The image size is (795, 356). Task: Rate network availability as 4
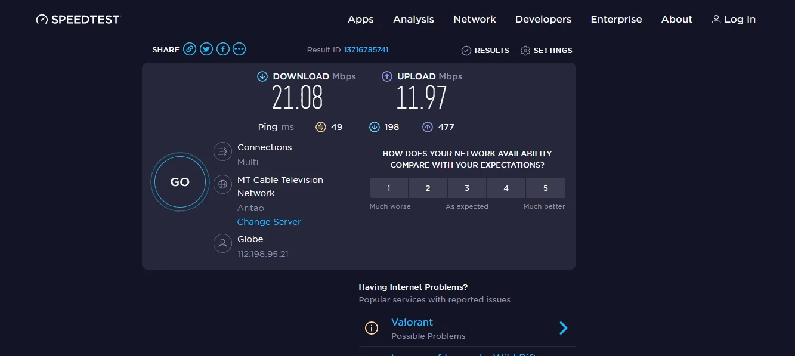(x=506, y=188)
